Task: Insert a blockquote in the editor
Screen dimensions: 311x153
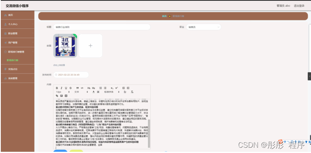Action: (x=77, y=88)
